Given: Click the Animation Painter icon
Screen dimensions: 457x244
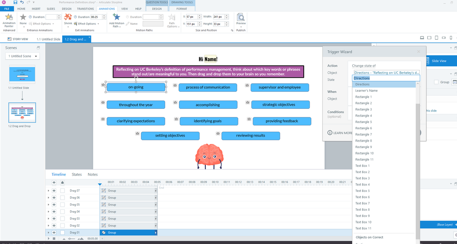Looking at the screenshot, I should coord(9,17).
